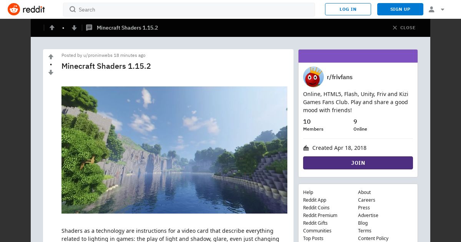
Task: Open user profile u/proninwebs
Action: tap(98, 55)
